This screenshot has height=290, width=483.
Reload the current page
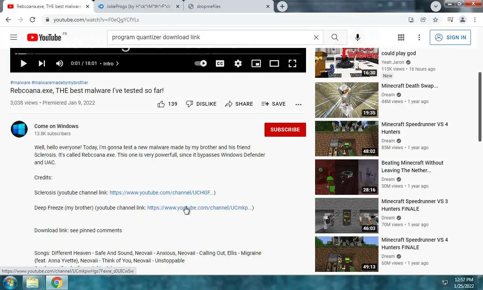point(32,20)
